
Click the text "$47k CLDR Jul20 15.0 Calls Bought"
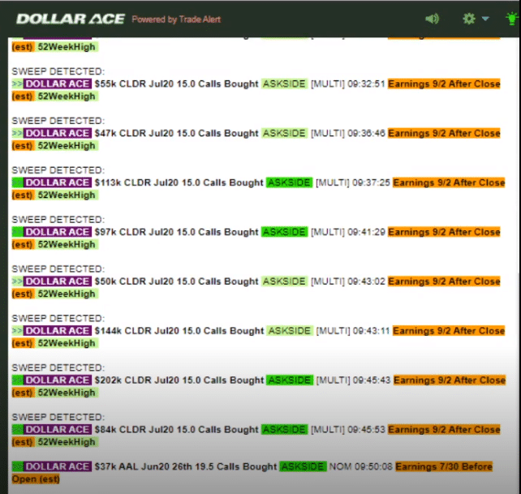176,133
